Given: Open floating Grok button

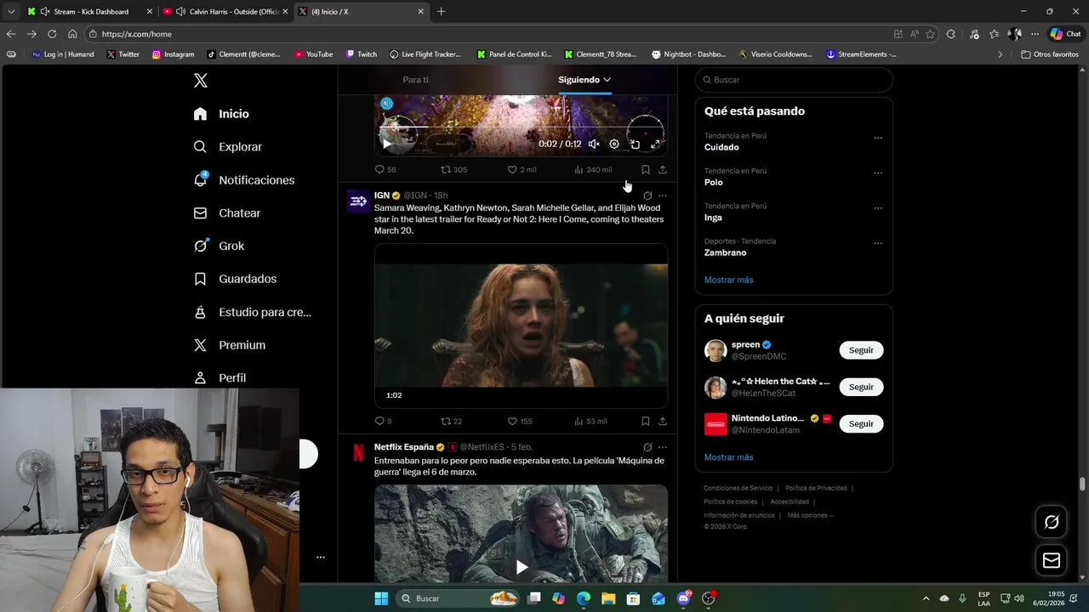Looking at the screenshot, I should click(x=1052, y=522).
